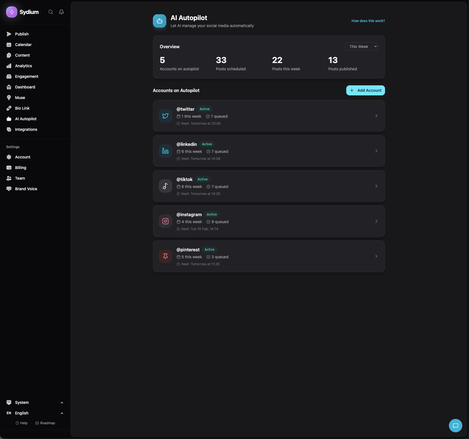Open the How does this work link
Viewport: 469px width, 439px height.
click(368, 21)
